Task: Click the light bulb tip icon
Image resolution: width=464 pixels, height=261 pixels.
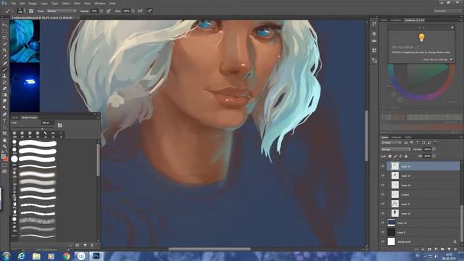Action: pos(421,38)
